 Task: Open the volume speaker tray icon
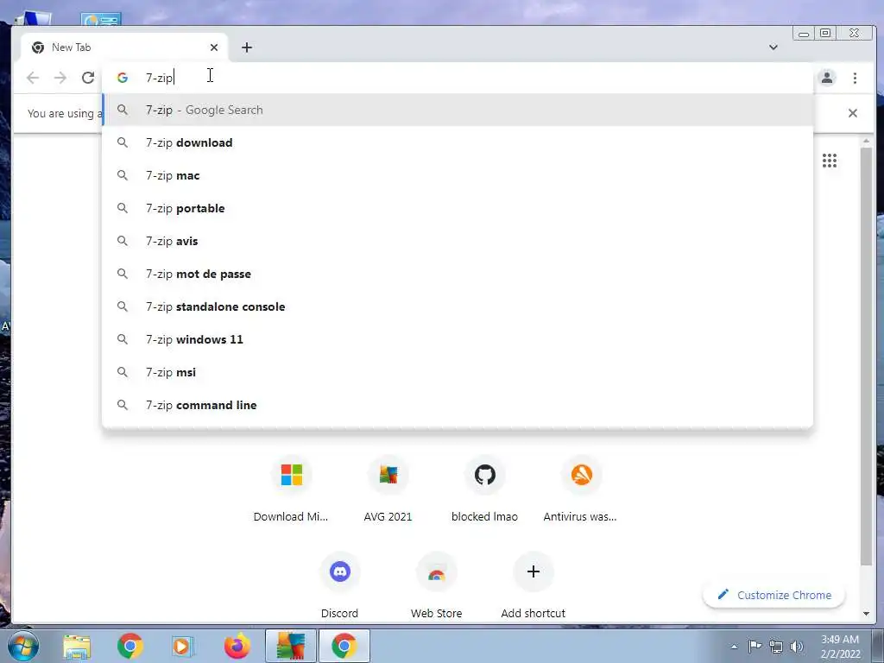(x=797, y=647)
